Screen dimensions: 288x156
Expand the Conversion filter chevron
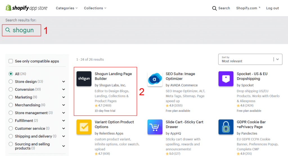tap(64, 89)
